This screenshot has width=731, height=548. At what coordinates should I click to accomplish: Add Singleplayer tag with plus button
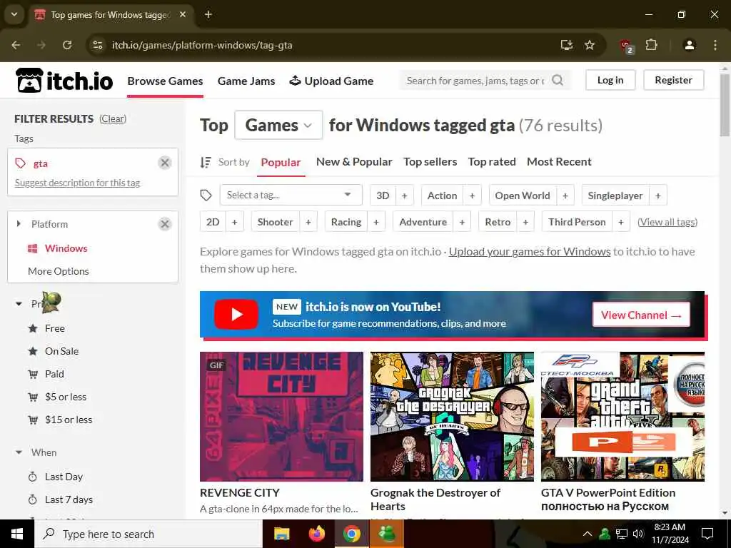(x=657, y=196)
